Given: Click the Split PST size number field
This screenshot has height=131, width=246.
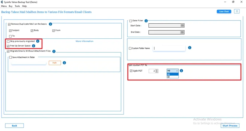Looking at the screenshot, I should coord(152,71).
